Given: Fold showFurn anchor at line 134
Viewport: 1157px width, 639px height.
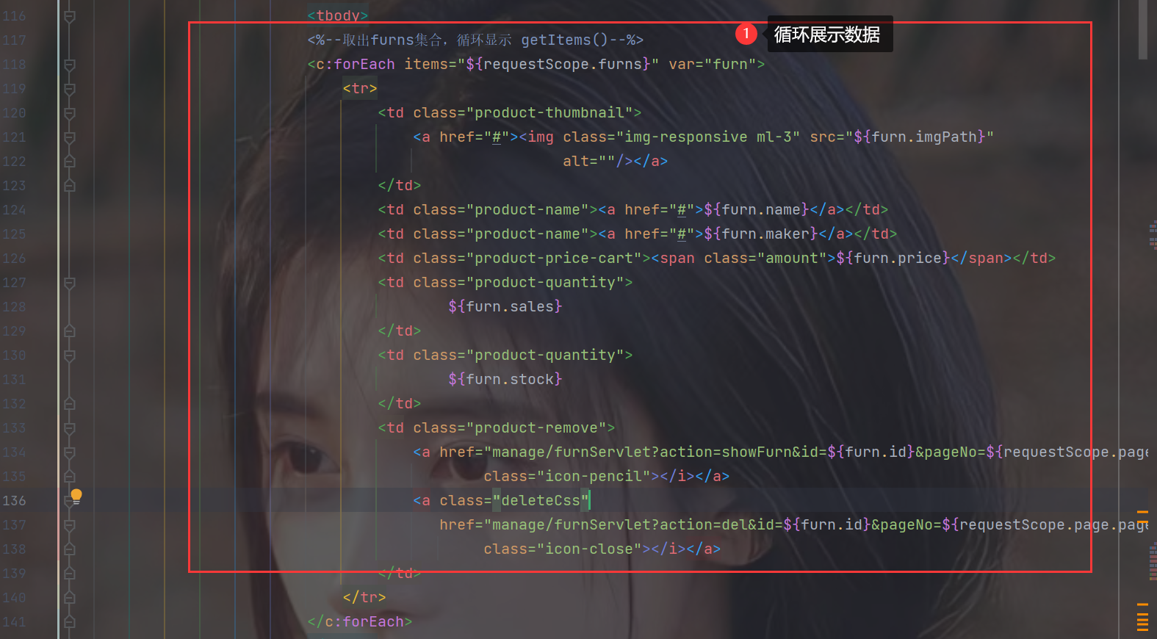Looking at the screenshot, I should coord(69,452).
